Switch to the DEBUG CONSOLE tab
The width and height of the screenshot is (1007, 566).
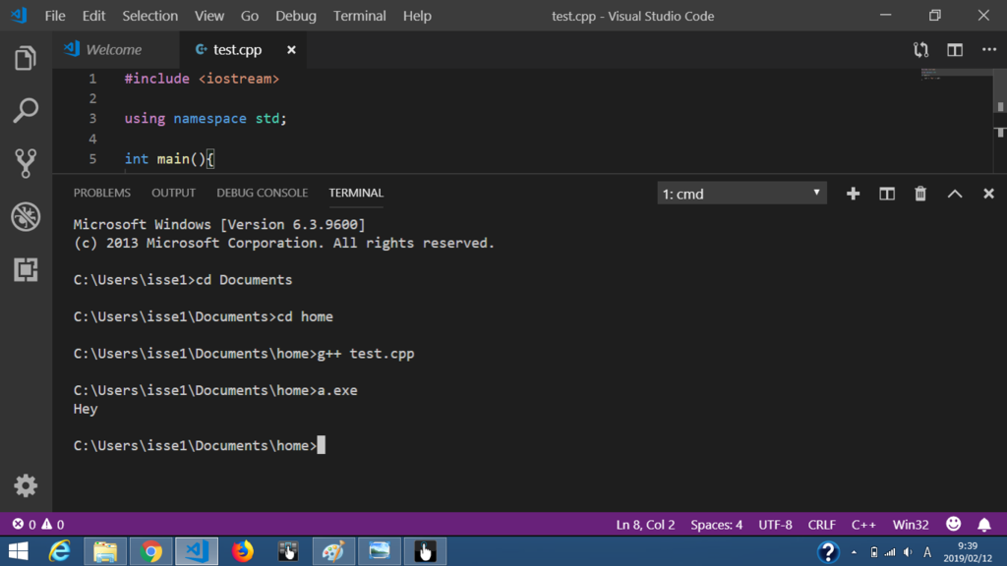(262, 193)
